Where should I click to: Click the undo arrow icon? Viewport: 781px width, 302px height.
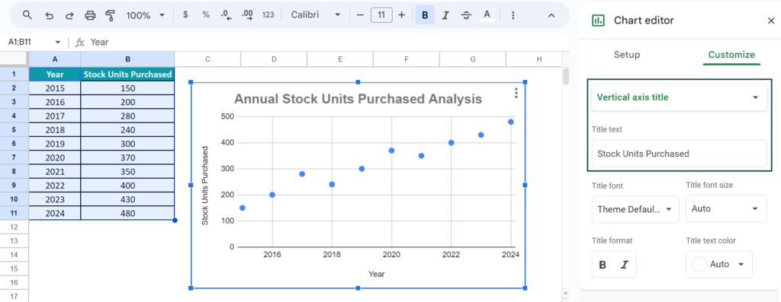[49, 15]
